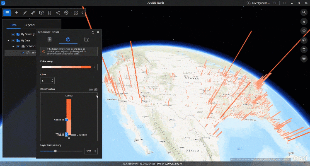The width and height of the screenshot is (310, 166).
Task: Open the classification list view icon
Action: (91, 89)
